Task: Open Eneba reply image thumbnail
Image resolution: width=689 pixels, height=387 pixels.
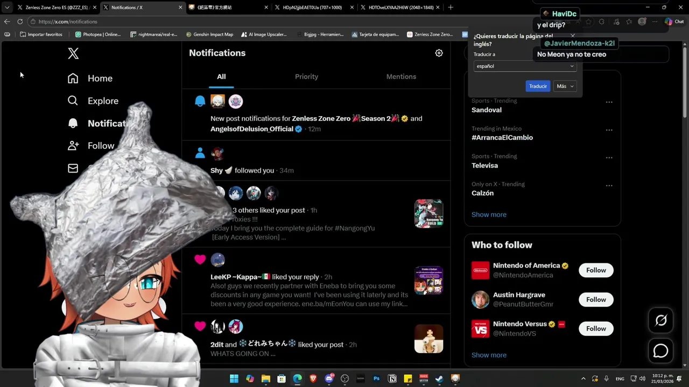Action: [428, 280]
